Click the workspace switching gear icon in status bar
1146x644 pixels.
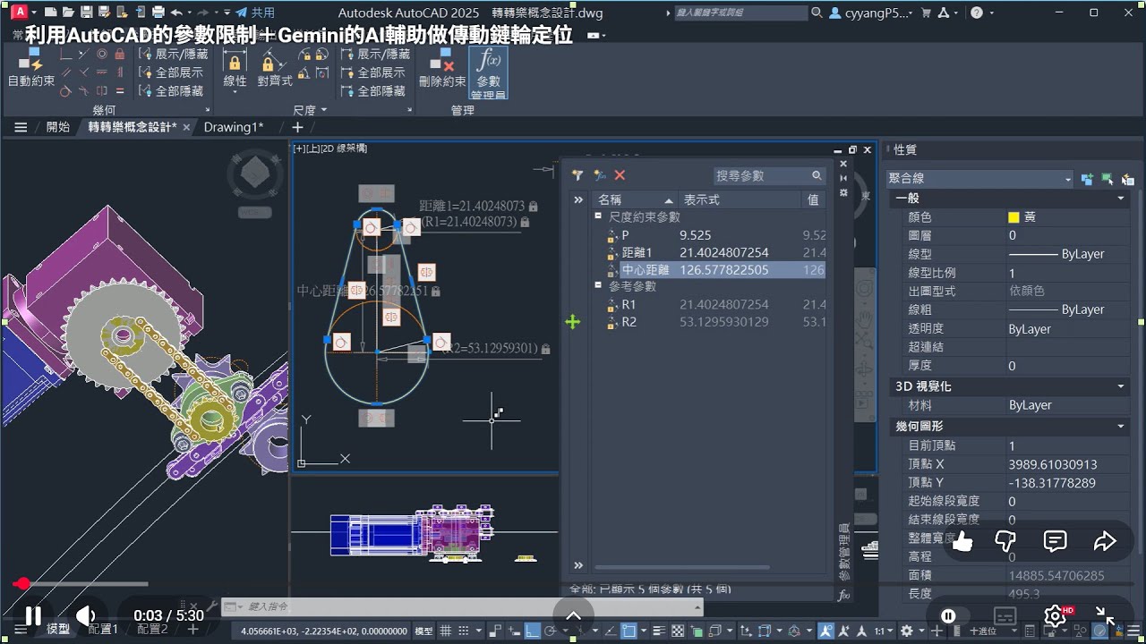(907, 631)
